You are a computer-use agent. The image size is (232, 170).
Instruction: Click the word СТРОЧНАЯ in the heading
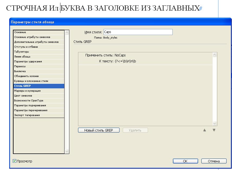pyautogui.click(x=27, y=8)
